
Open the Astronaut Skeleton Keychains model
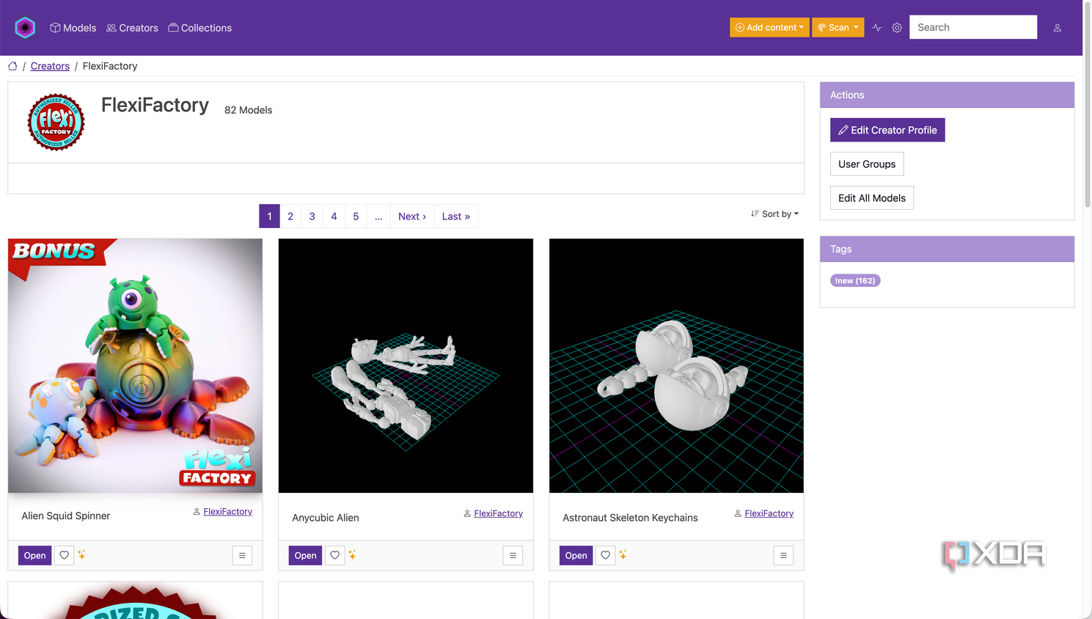click(576, 555)
